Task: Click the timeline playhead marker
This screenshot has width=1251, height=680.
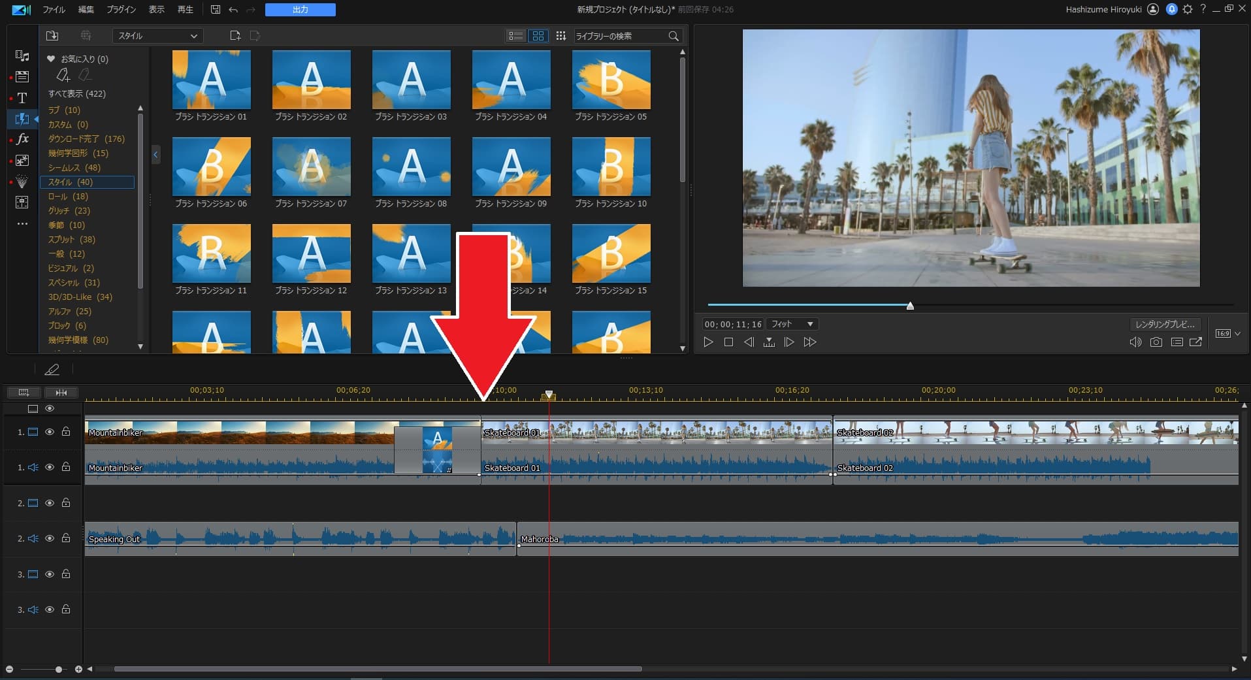Action: (x=549, y=395)
